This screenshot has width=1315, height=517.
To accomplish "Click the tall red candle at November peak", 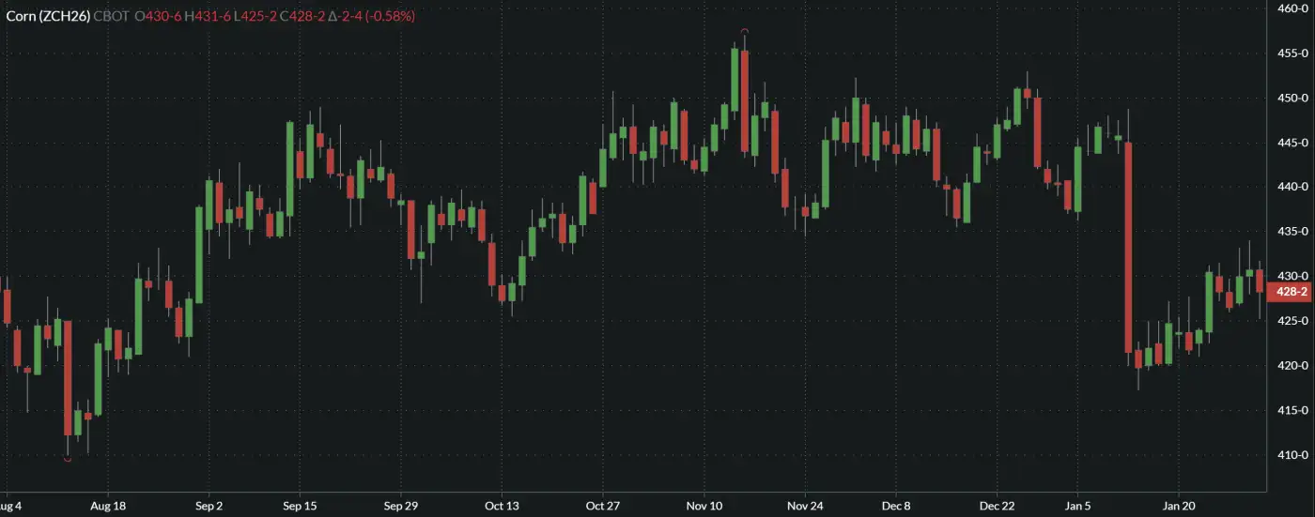I will (x=745, y=101).
